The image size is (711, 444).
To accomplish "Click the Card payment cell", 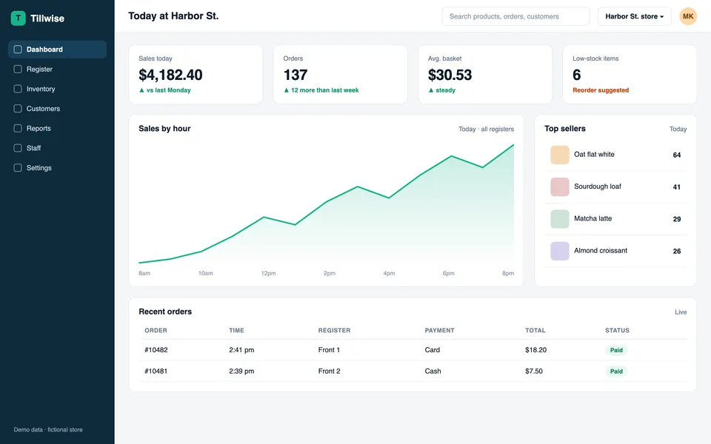I will (x=432, y=350).
